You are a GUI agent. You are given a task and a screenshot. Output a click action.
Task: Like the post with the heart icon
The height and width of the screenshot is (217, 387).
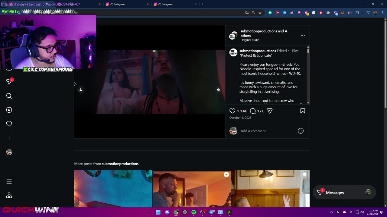pyautogui.click(x=232, y=111)
